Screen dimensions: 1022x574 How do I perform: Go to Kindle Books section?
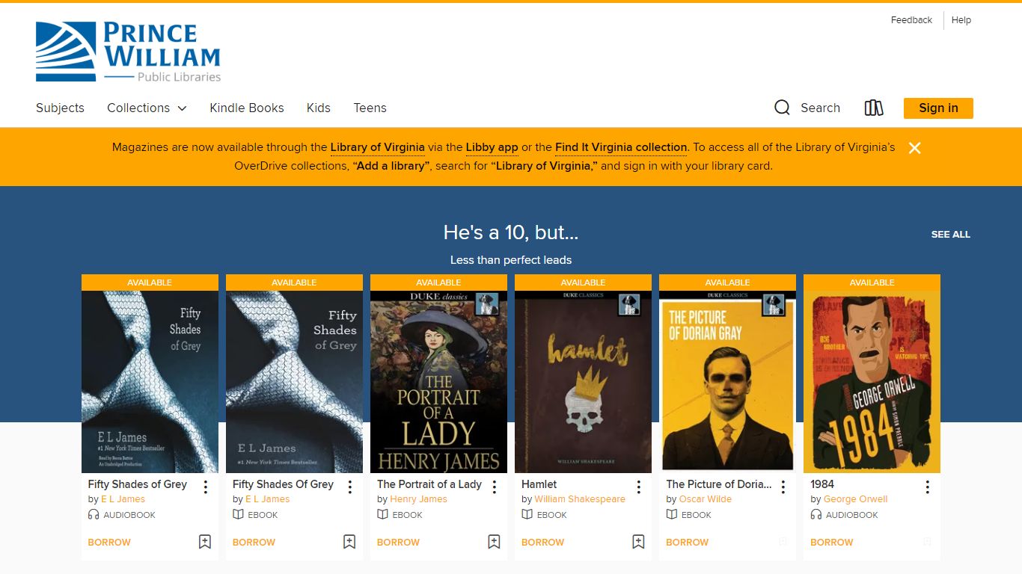(x=247, y=108)
